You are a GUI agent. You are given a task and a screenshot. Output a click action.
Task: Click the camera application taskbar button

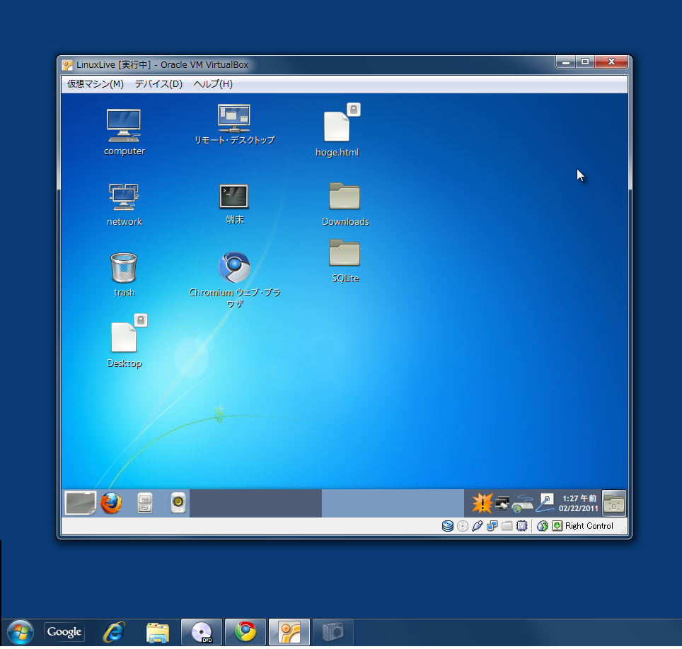(x=333, y=632)
